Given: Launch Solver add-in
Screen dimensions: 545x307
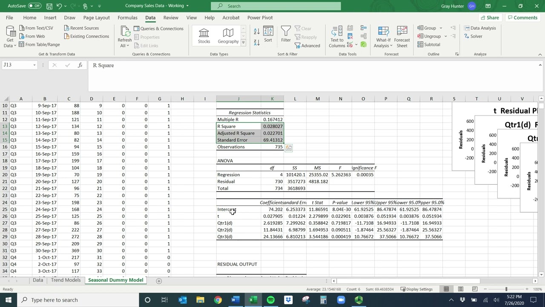Looking at the screenshot, I should (473, 36).
